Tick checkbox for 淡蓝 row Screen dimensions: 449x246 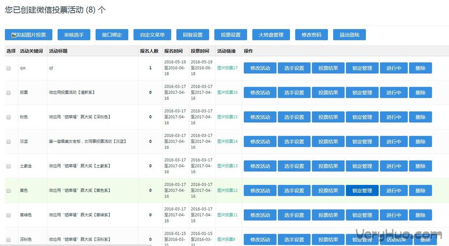[x=8, y=142]
